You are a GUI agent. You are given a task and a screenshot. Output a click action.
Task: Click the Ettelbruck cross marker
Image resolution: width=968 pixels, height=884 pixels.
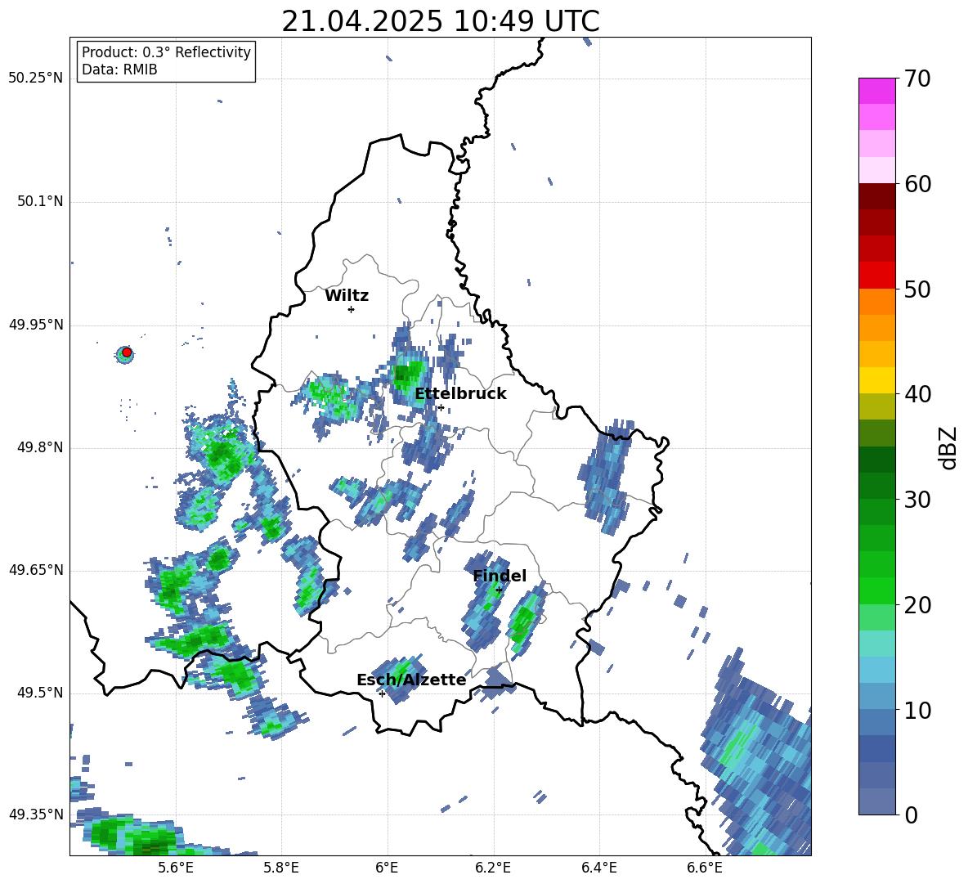pyautogui.click(x=441, y=407)
